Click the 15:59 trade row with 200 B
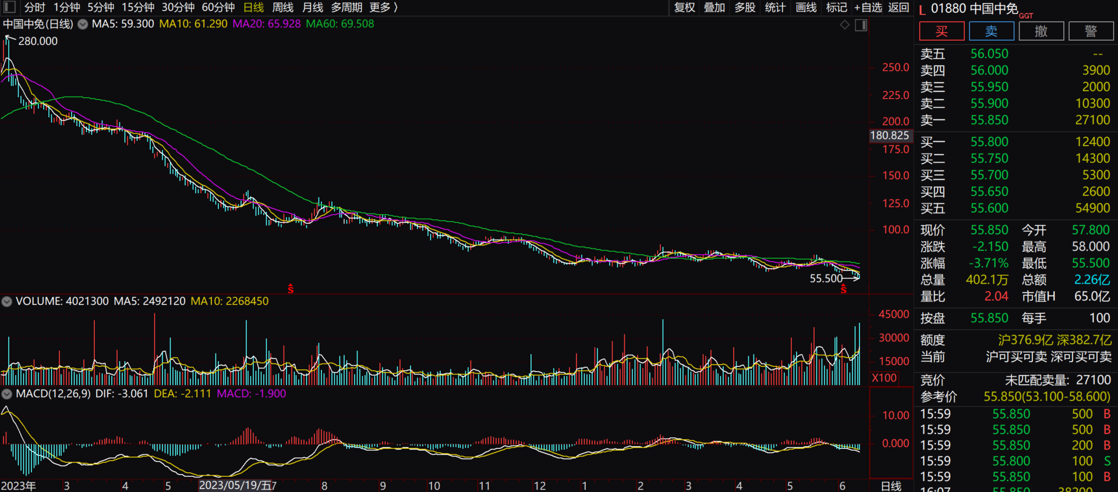The image size is (1118, 492). coord(1016,445)
